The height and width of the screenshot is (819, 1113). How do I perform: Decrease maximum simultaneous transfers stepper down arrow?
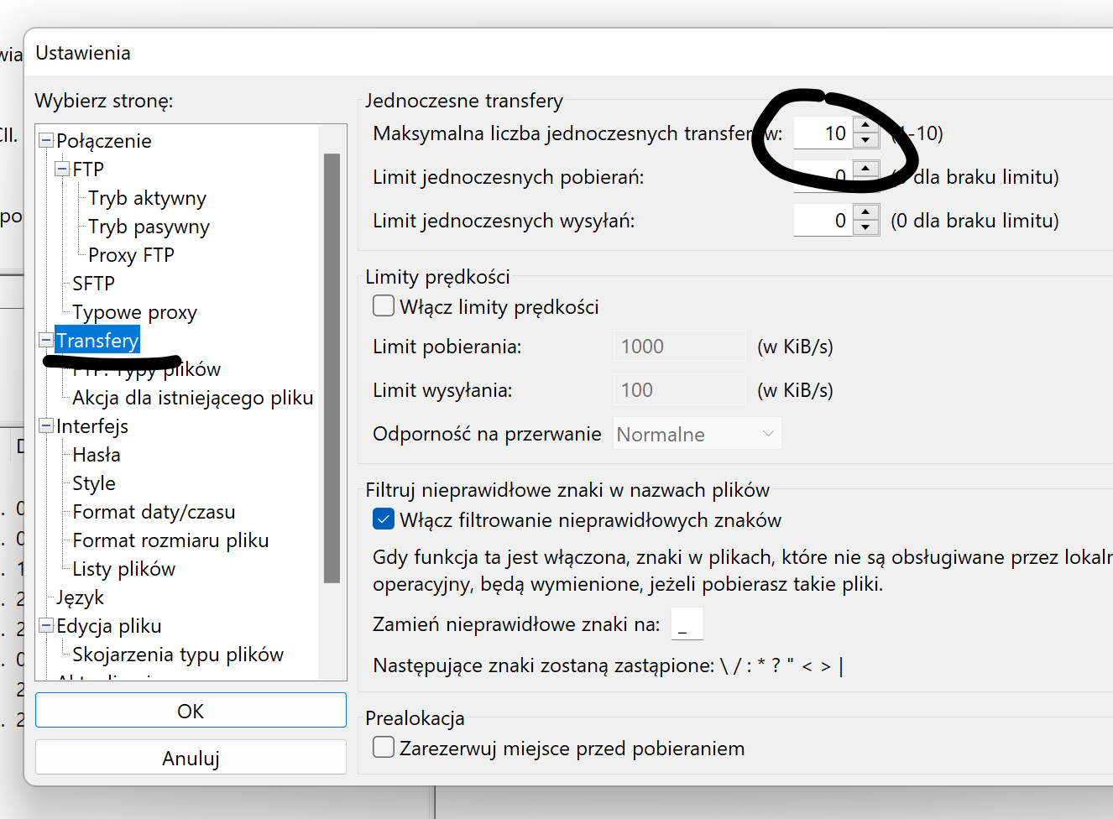(865, 141)
